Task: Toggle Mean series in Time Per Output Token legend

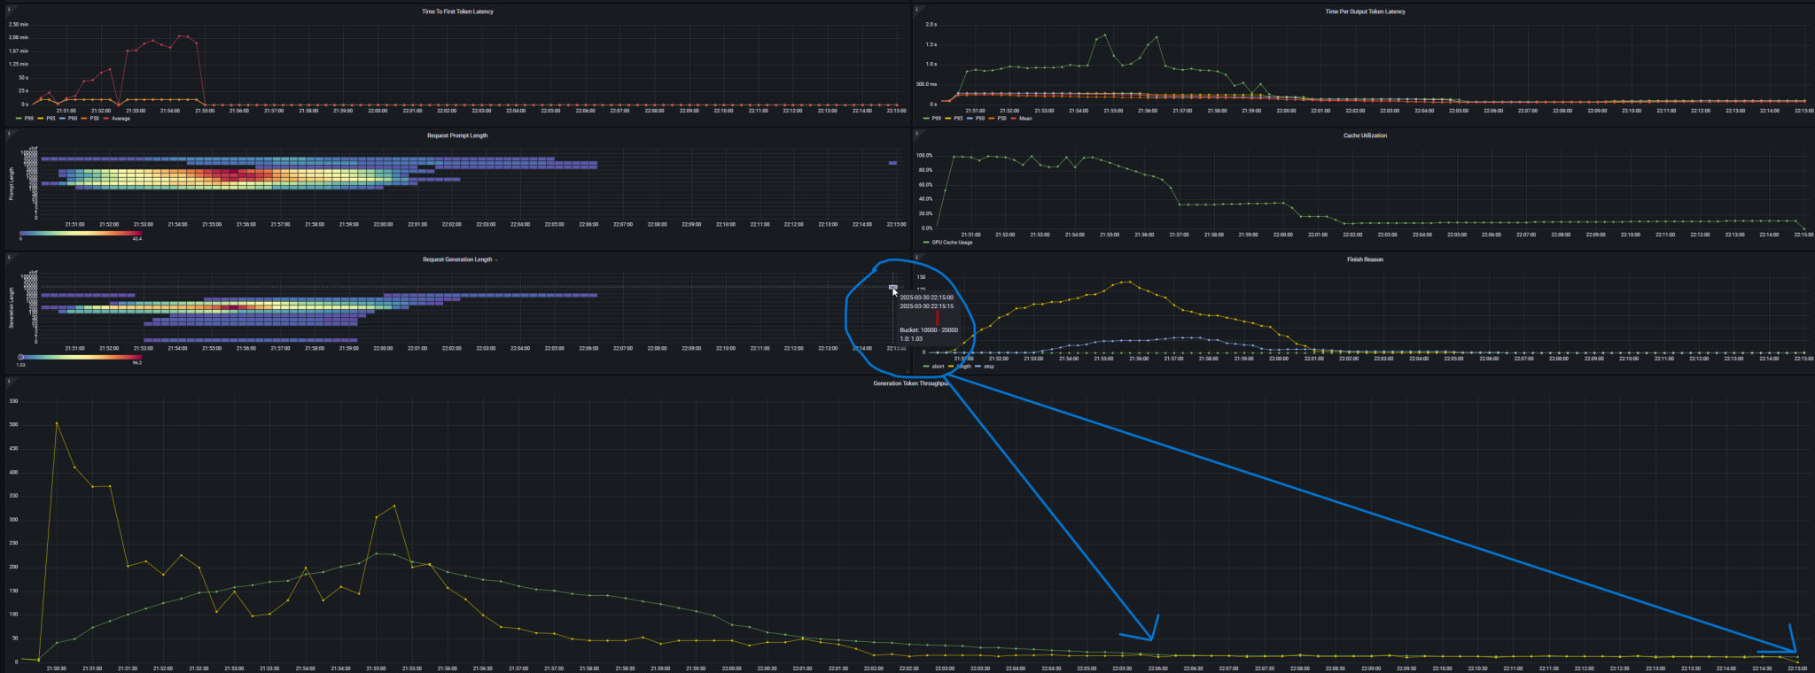Action: coord(1024,118)
